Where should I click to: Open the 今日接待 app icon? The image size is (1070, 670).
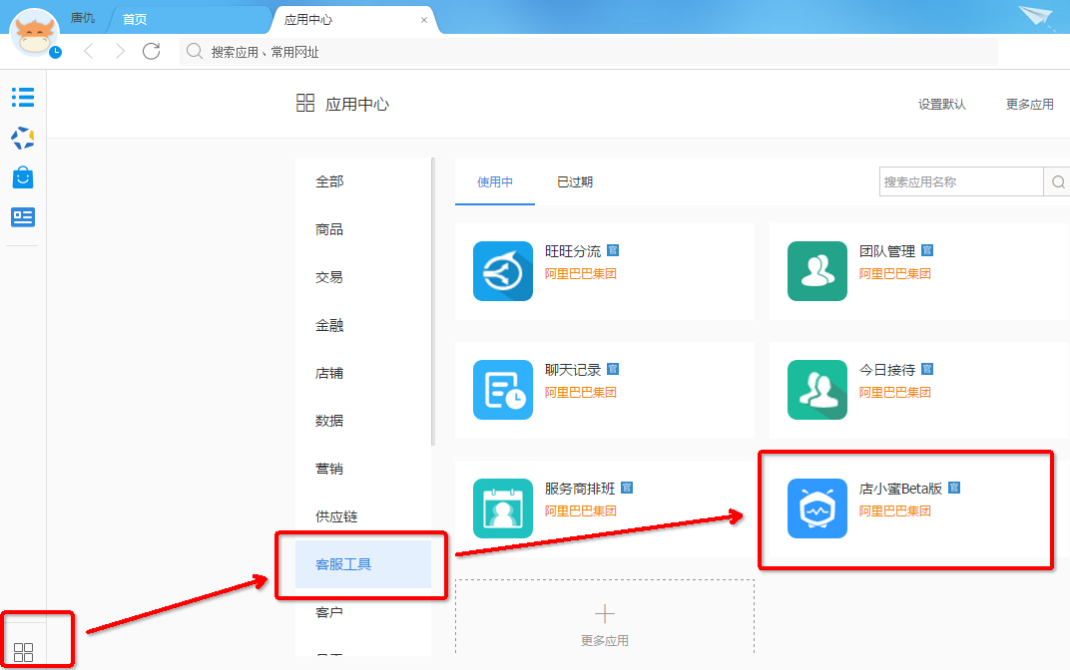tap(816, 390)
